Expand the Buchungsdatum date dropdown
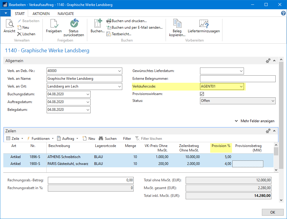 [88, 94]
